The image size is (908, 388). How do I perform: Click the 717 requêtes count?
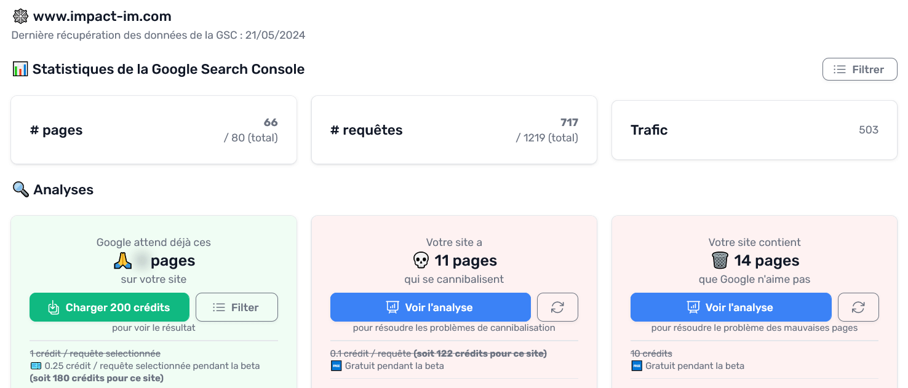pyautogui.click(x=569, y=122)
